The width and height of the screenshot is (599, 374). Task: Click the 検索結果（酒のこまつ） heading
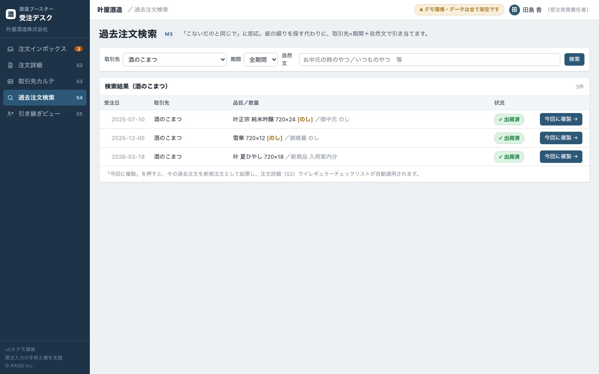136,86
